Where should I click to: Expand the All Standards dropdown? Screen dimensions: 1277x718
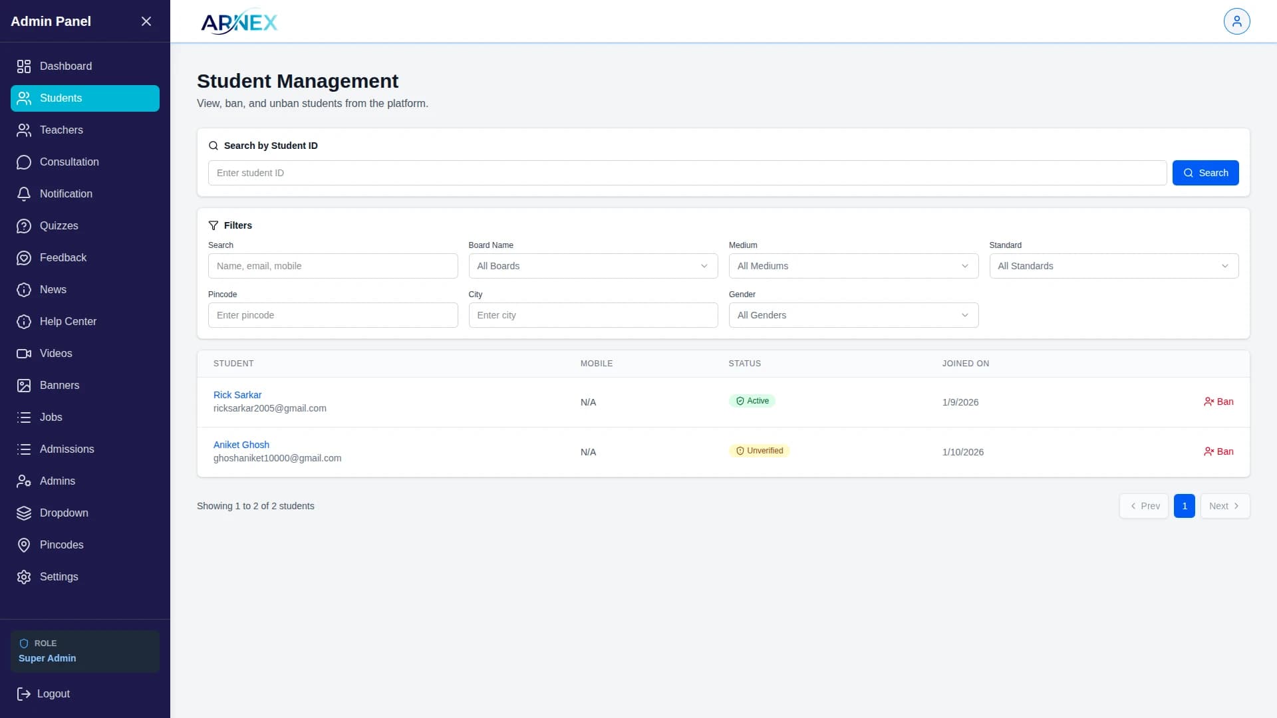pos(1113,266)
